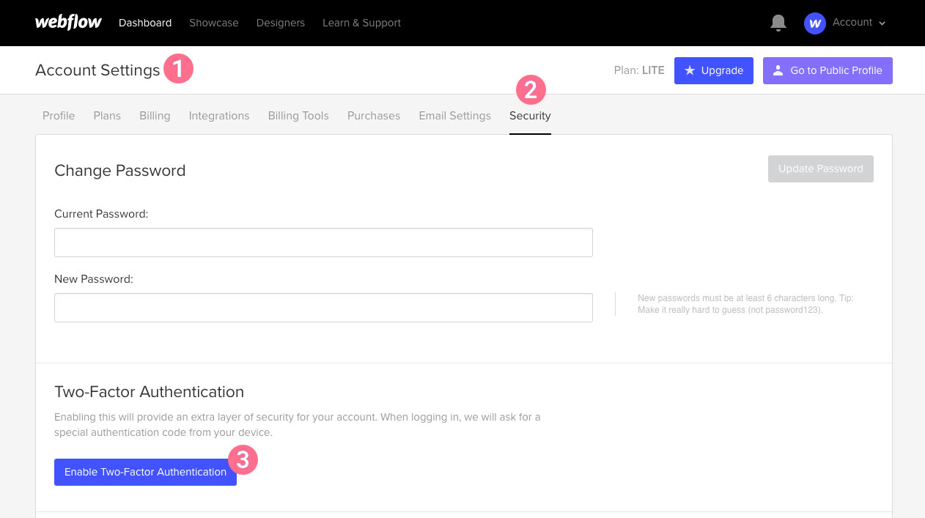
Task: Enable Two-Factor Authentication
Action: (145, 472)
